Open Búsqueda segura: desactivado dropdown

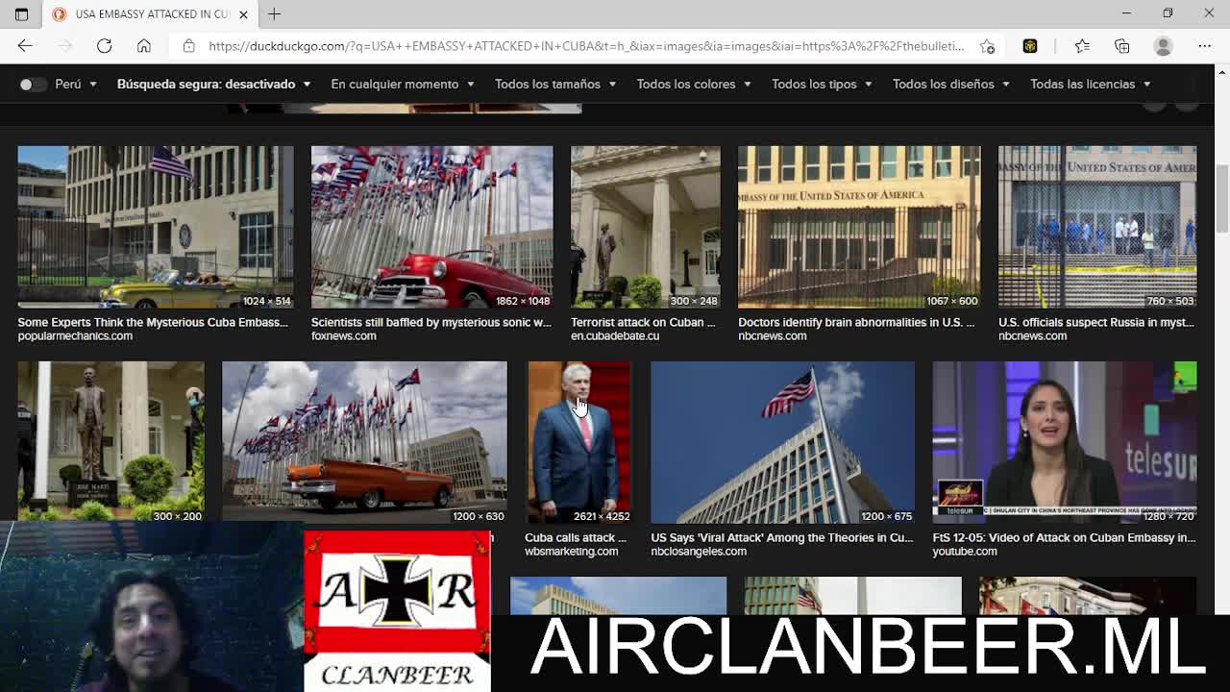pyautogui.click(x=213, y=84)
